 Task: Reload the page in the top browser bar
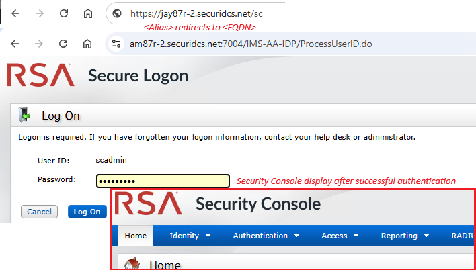point(63,13)
